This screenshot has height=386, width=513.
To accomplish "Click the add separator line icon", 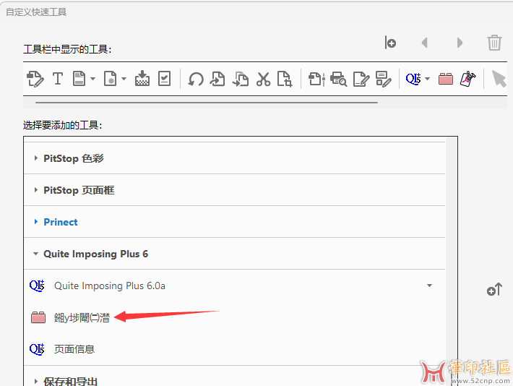I will [x=390, y=43].
